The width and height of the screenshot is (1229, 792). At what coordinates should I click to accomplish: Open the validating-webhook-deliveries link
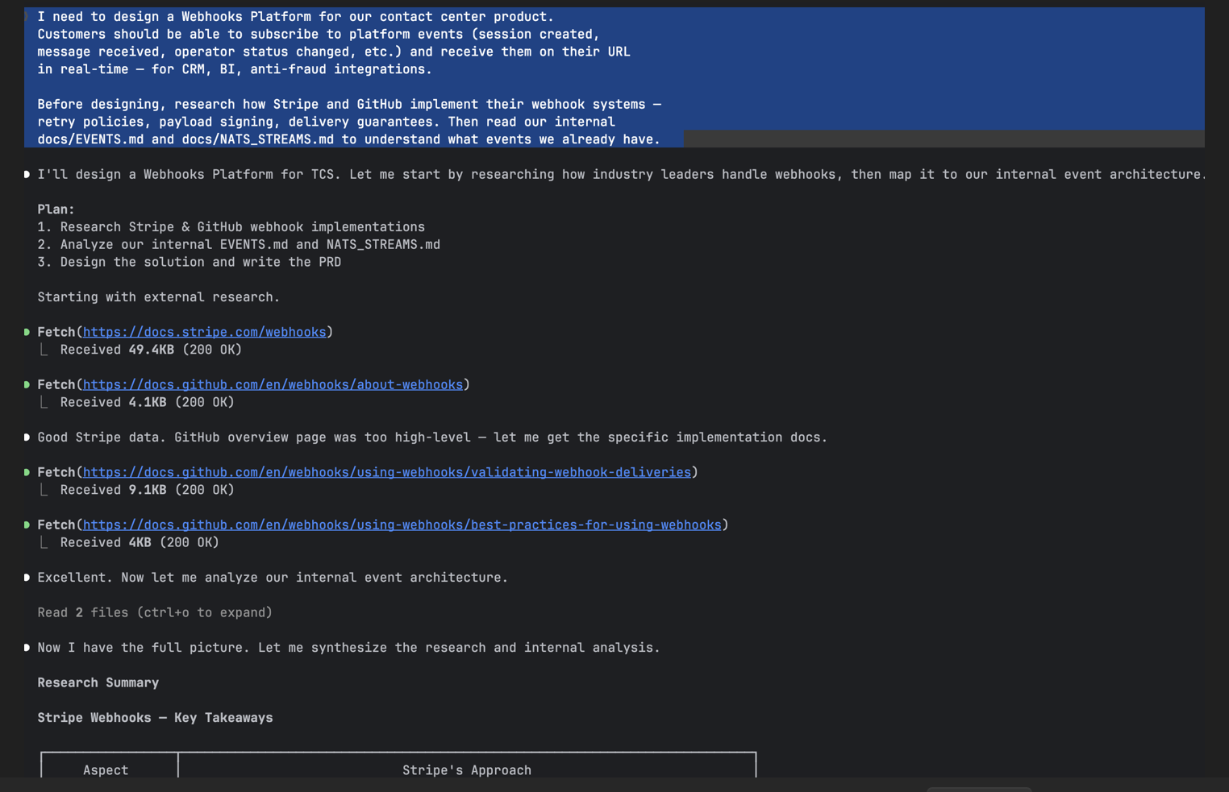(386, 472)
